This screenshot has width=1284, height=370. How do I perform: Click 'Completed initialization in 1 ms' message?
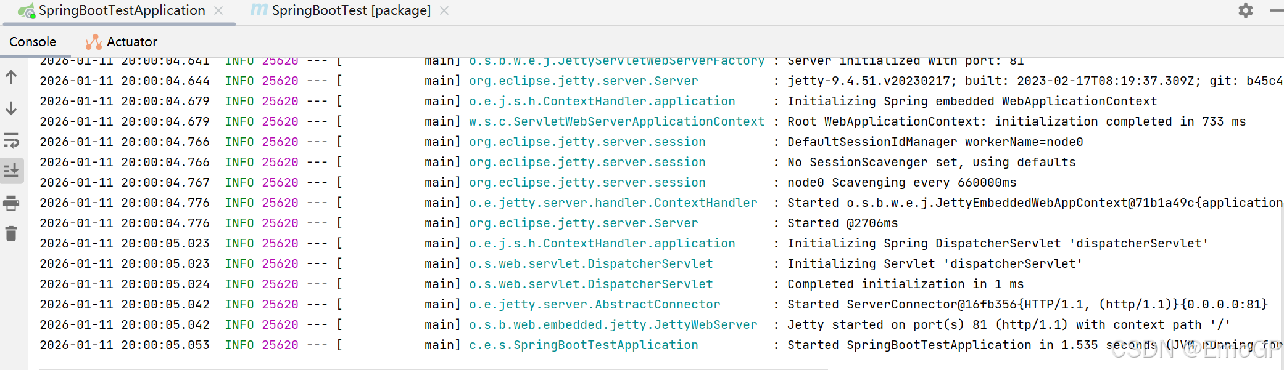pos(906,284)
